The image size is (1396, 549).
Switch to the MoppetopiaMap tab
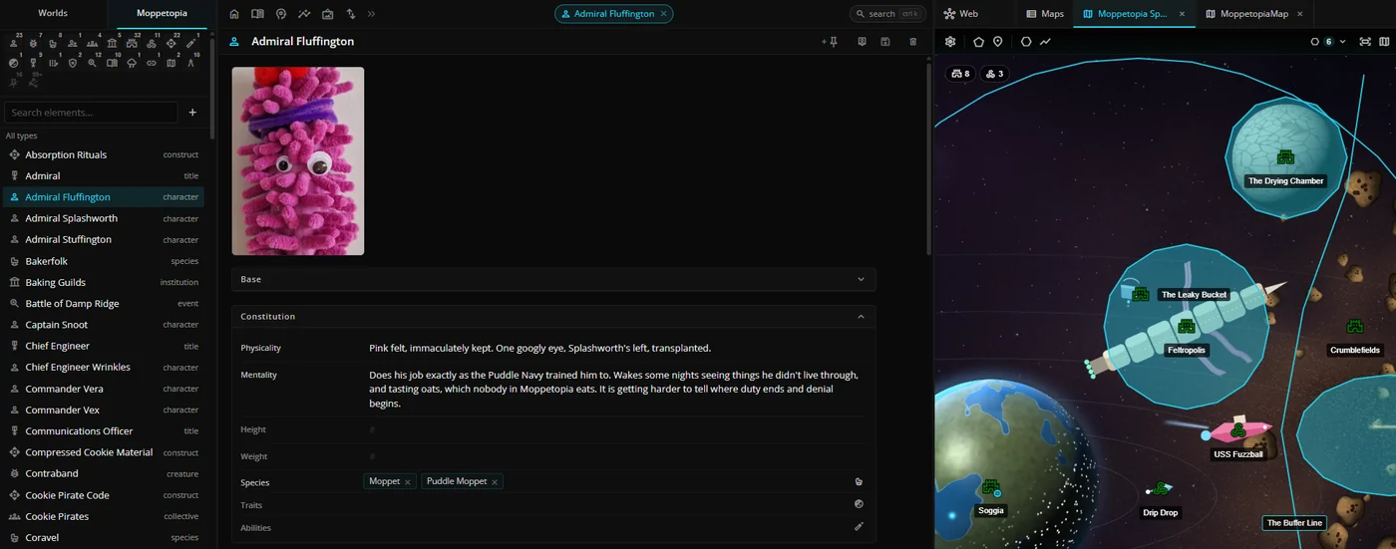1252,14
